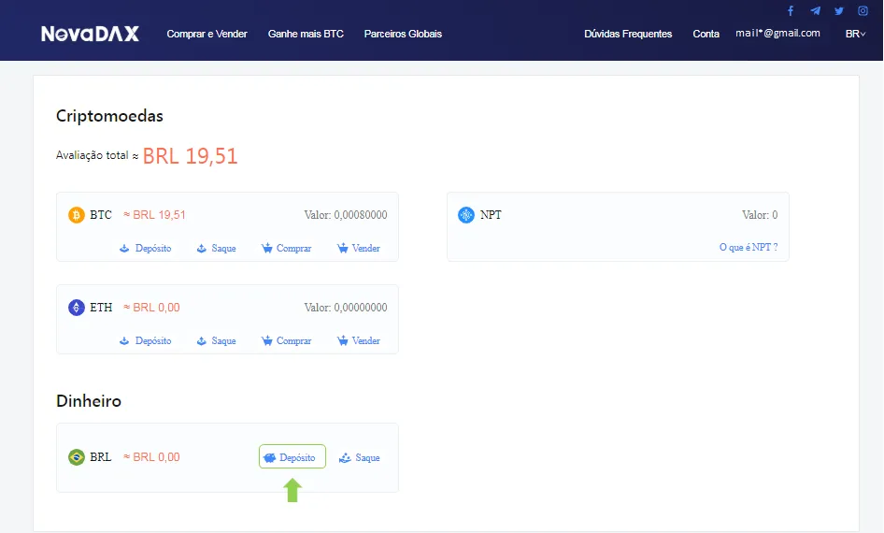Click the Criptomoedas heading
This screenshot has width=884, height=533.
[x=109, y=116]
